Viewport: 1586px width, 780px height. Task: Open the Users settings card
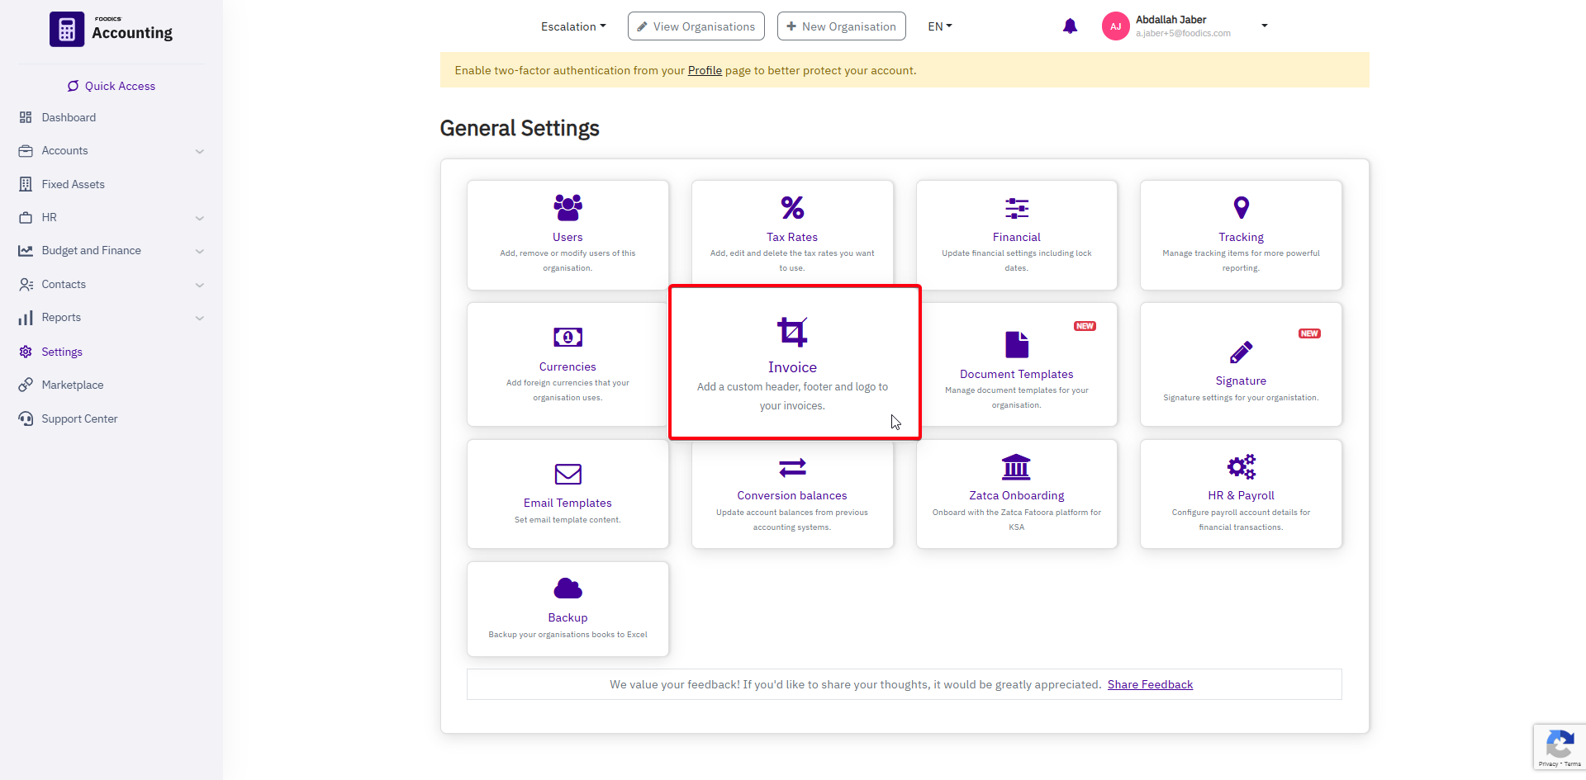567,206
